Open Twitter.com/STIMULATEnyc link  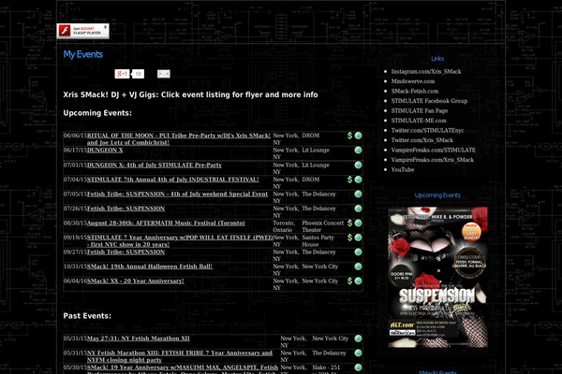[427, 130]
